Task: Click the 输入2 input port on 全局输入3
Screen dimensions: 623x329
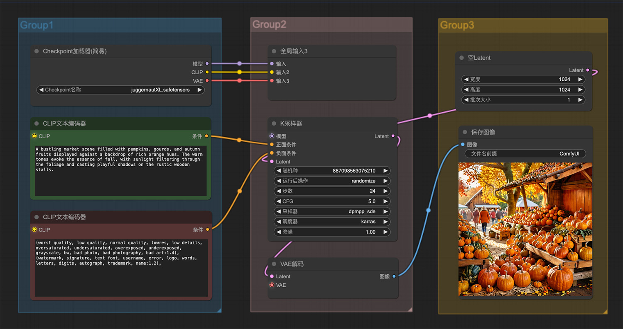Action: (272, 72)
